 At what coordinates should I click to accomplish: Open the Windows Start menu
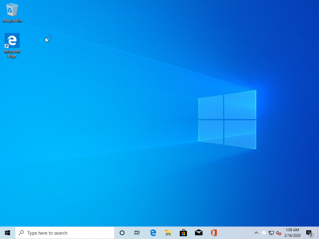(8, 233)
